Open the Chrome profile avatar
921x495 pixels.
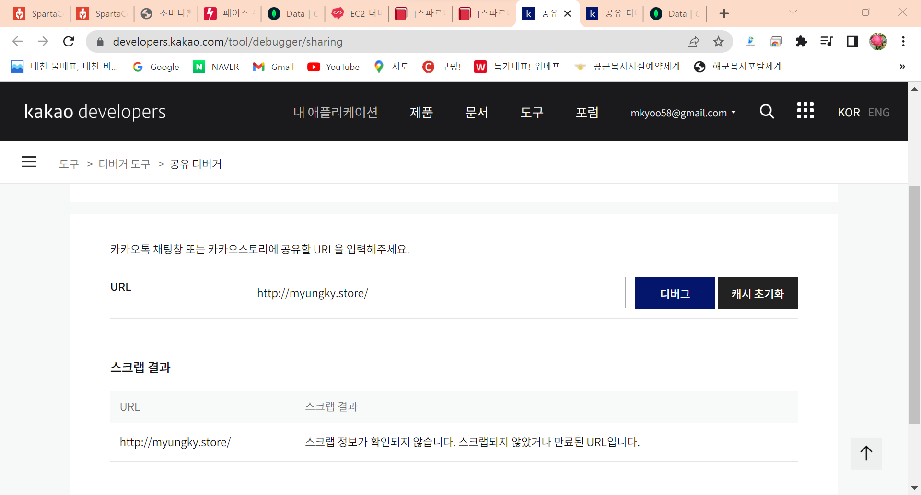point(878,42)
